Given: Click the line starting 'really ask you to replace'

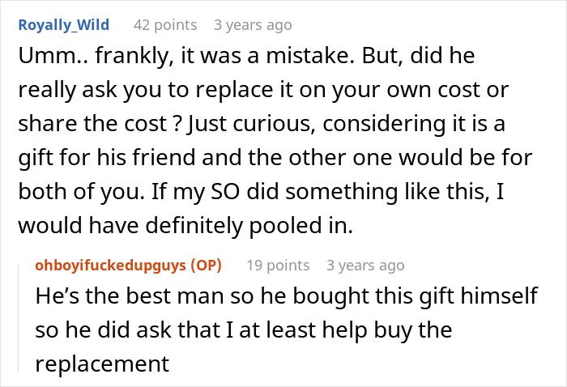Looking at the screenshot, I should (263, 90).
